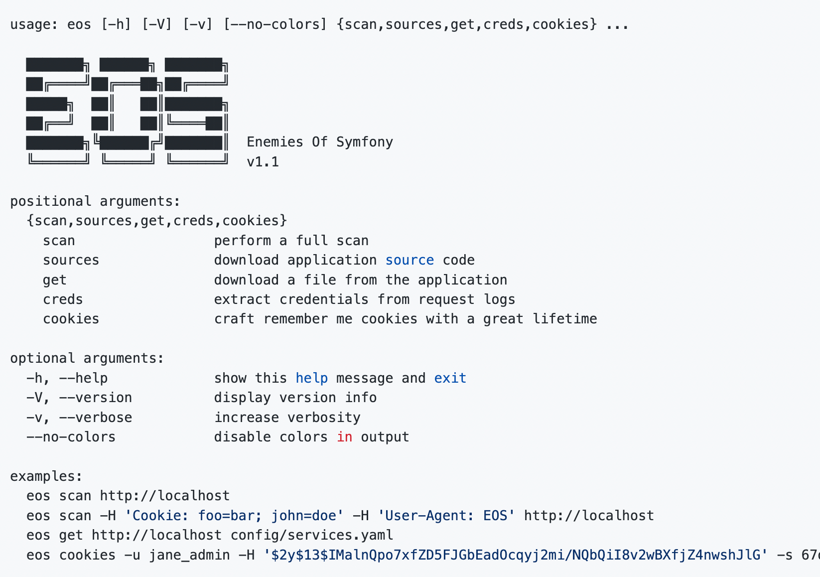Click the '--no-colors' option

[71, 437]
